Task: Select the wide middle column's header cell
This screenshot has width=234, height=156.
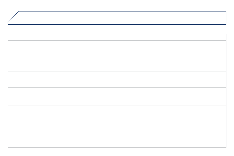Action: coord(100,37)
